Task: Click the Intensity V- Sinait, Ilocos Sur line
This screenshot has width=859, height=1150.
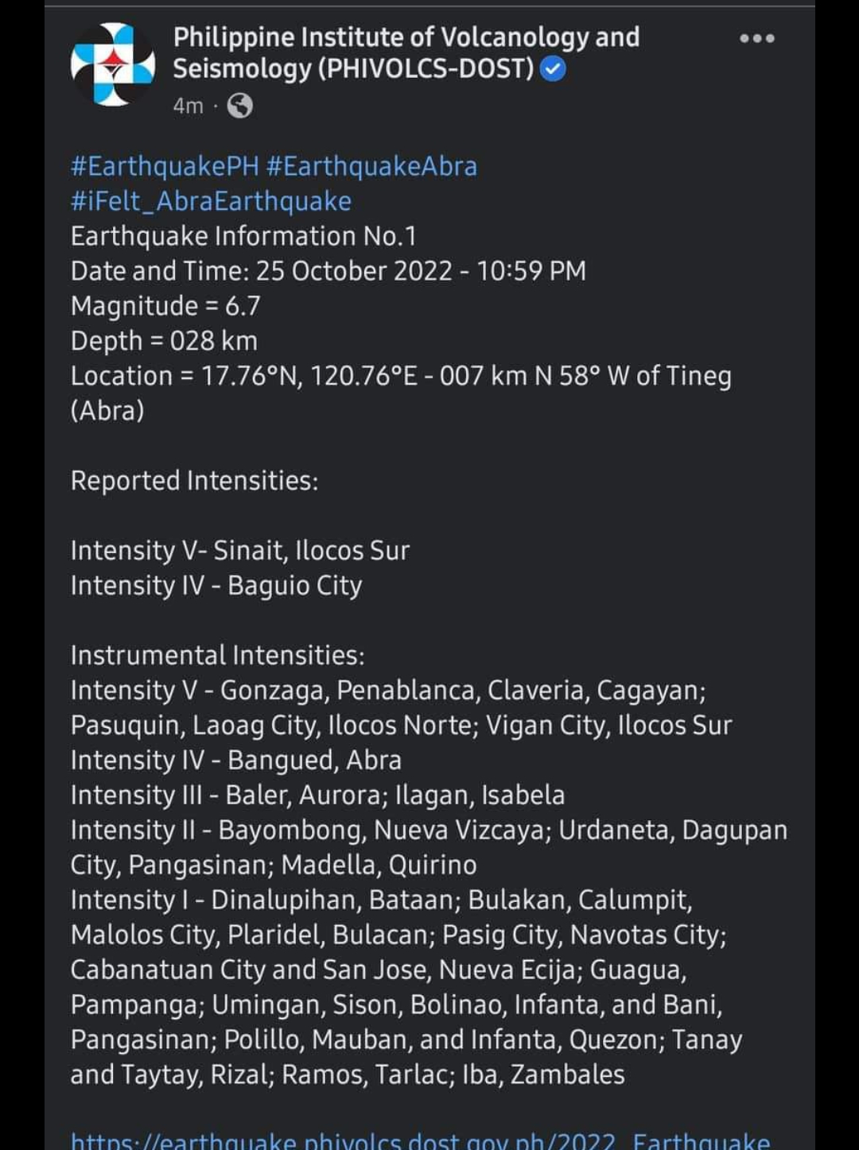Action: coord(240,551)
